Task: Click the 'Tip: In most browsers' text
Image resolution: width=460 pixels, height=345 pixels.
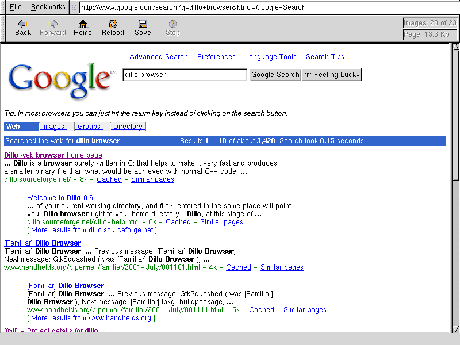Action: (x=146, y=113)
